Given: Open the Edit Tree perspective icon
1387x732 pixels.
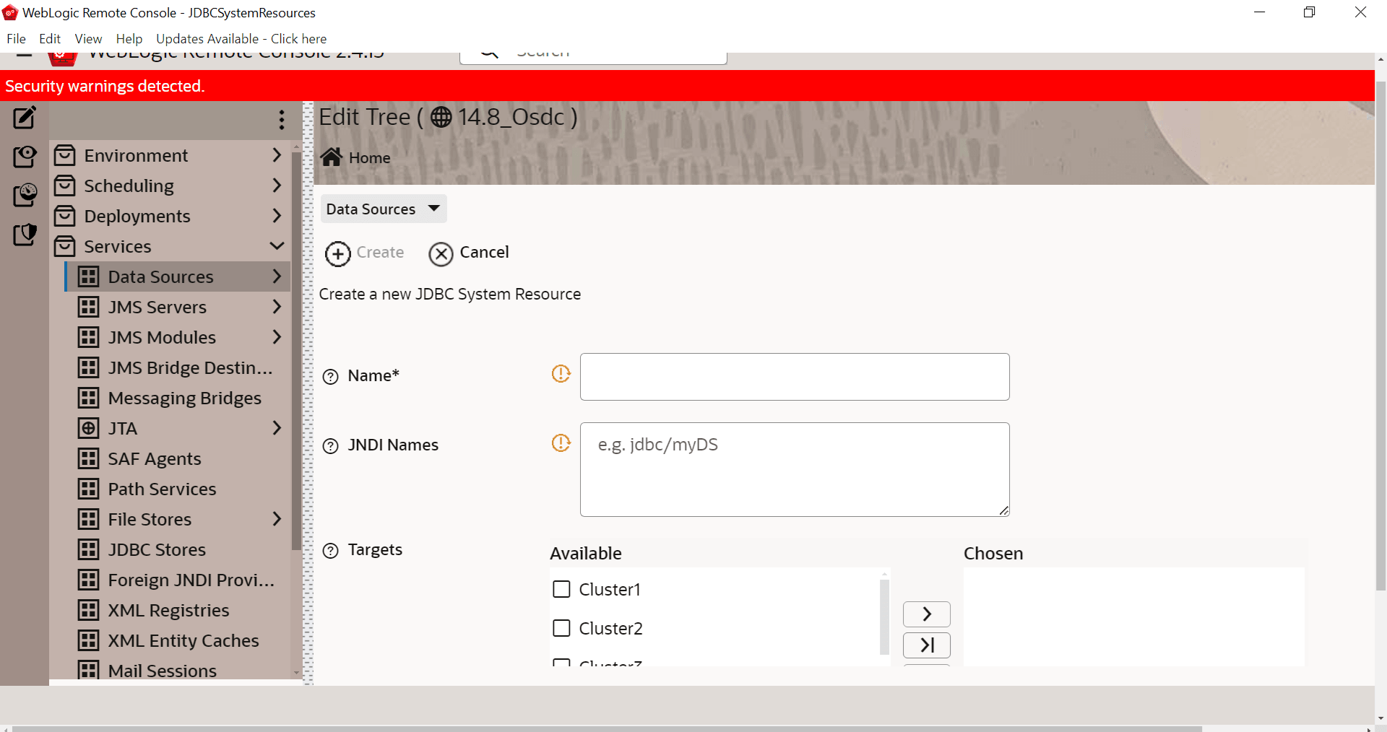Looking at the screenshot, I should [25, 118].
